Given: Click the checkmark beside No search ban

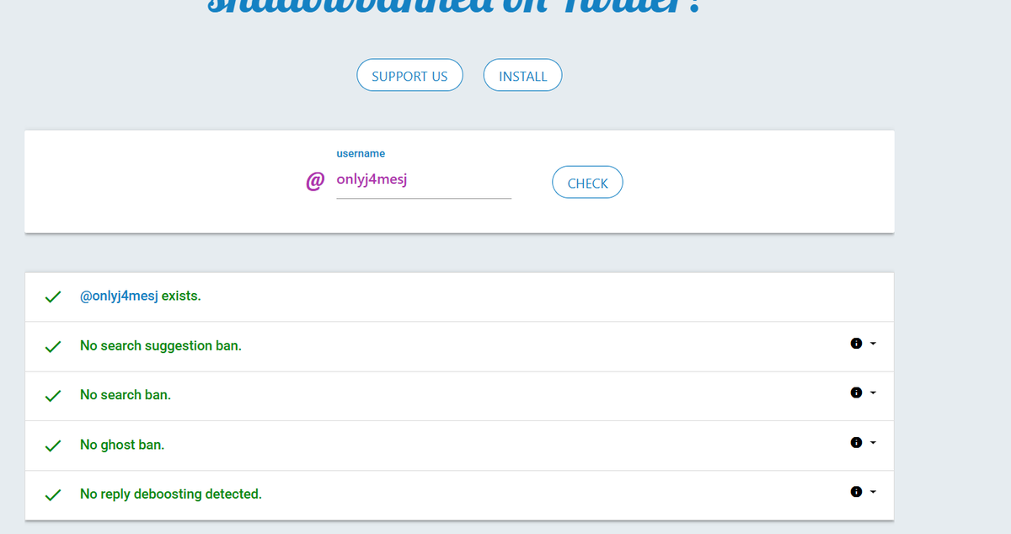Looking at the screenshot, I should click(x=52, y=396).
